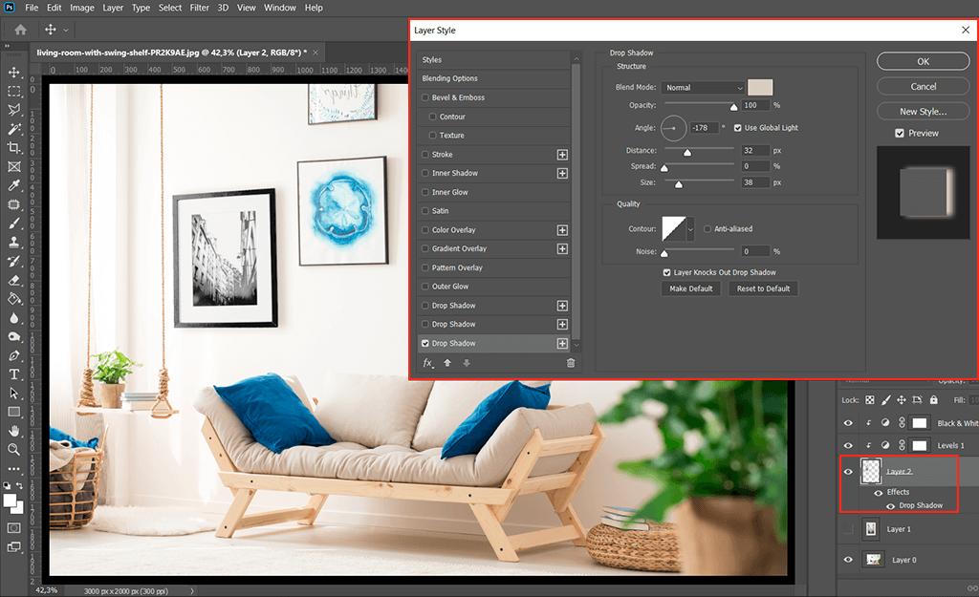Select the Zoom tool
979x597 pixels.
coord(13,450)
